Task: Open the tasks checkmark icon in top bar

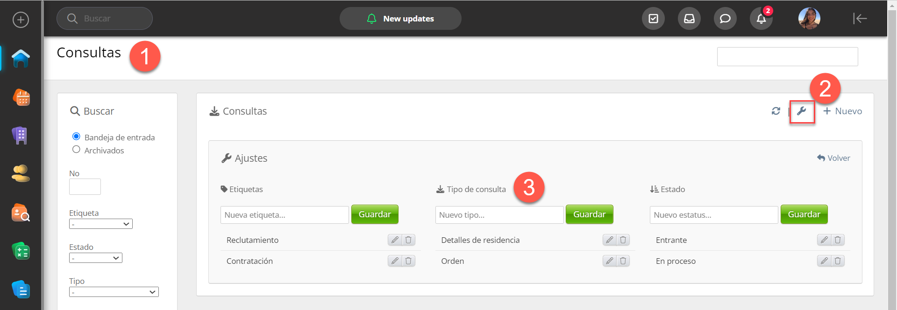Action: 653,19
